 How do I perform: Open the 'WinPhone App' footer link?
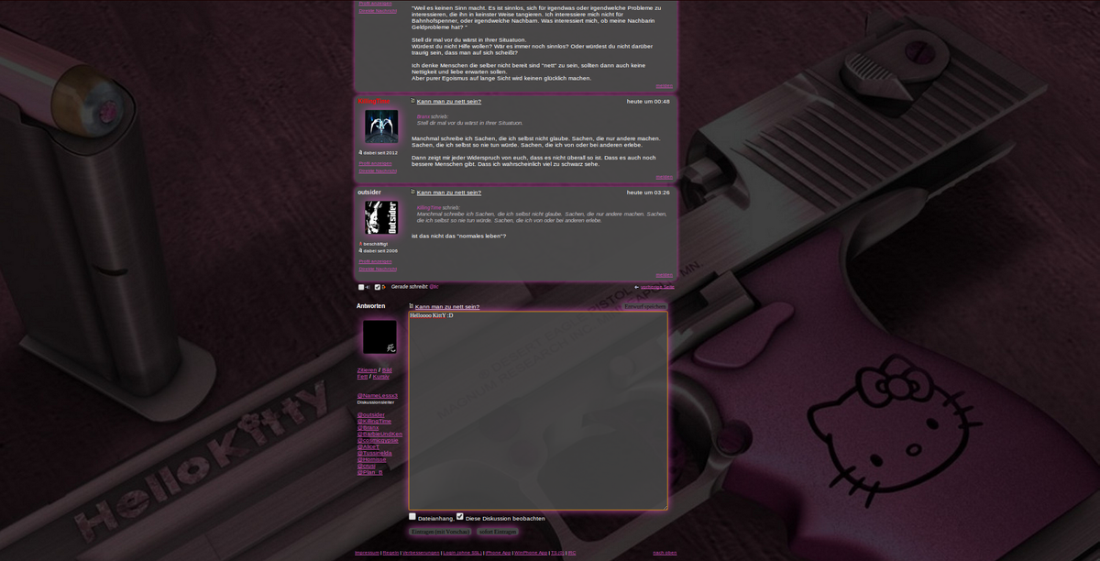pyautogui.click(x=531, y=553)
